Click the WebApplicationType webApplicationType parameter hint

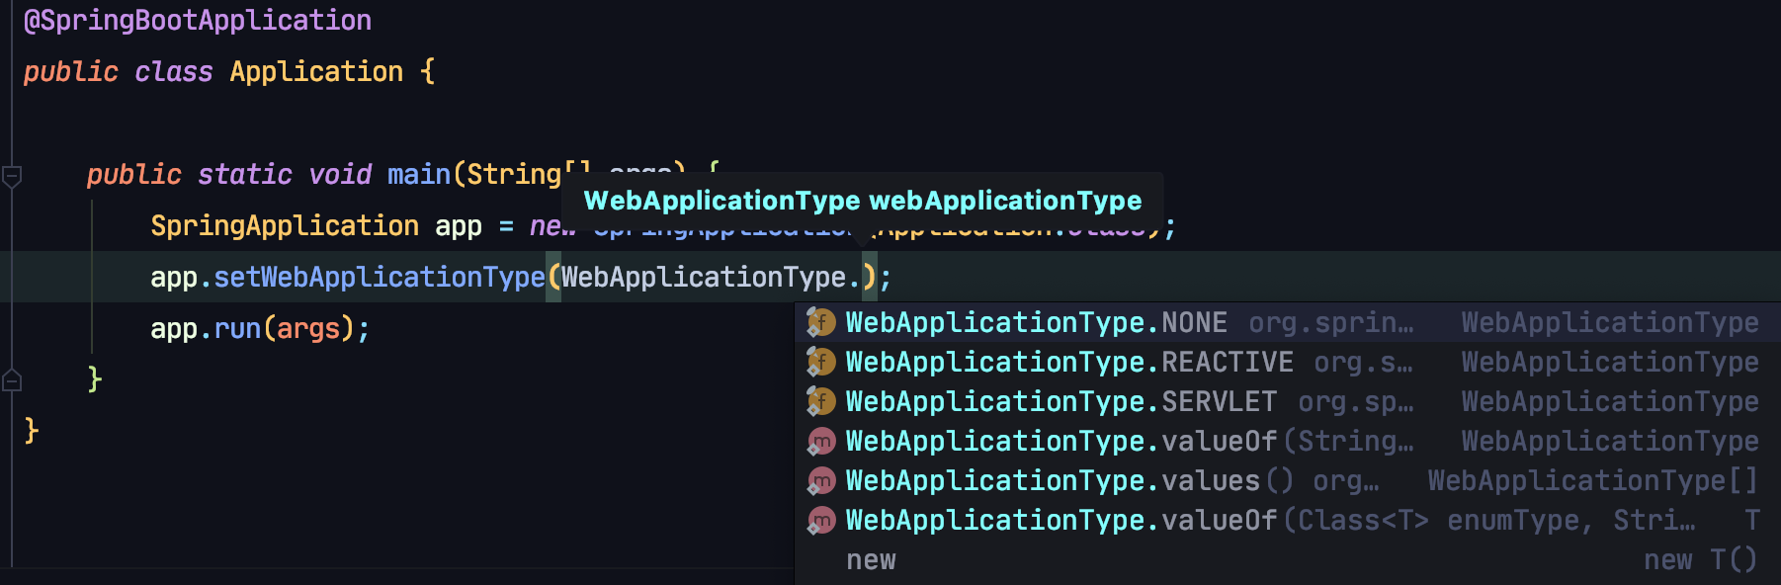click(863, 201)
